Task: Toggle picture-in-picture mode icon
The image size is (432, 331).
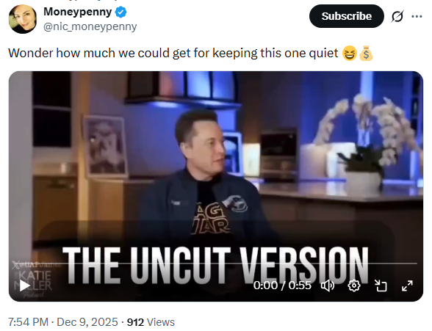Action: coord(381,285)
